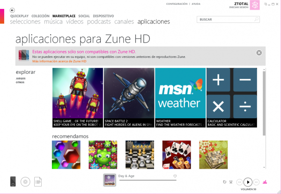The width and height of the screenshot is (281, 194).
Task: Toggle repeat playback
Action: (224, 182)
